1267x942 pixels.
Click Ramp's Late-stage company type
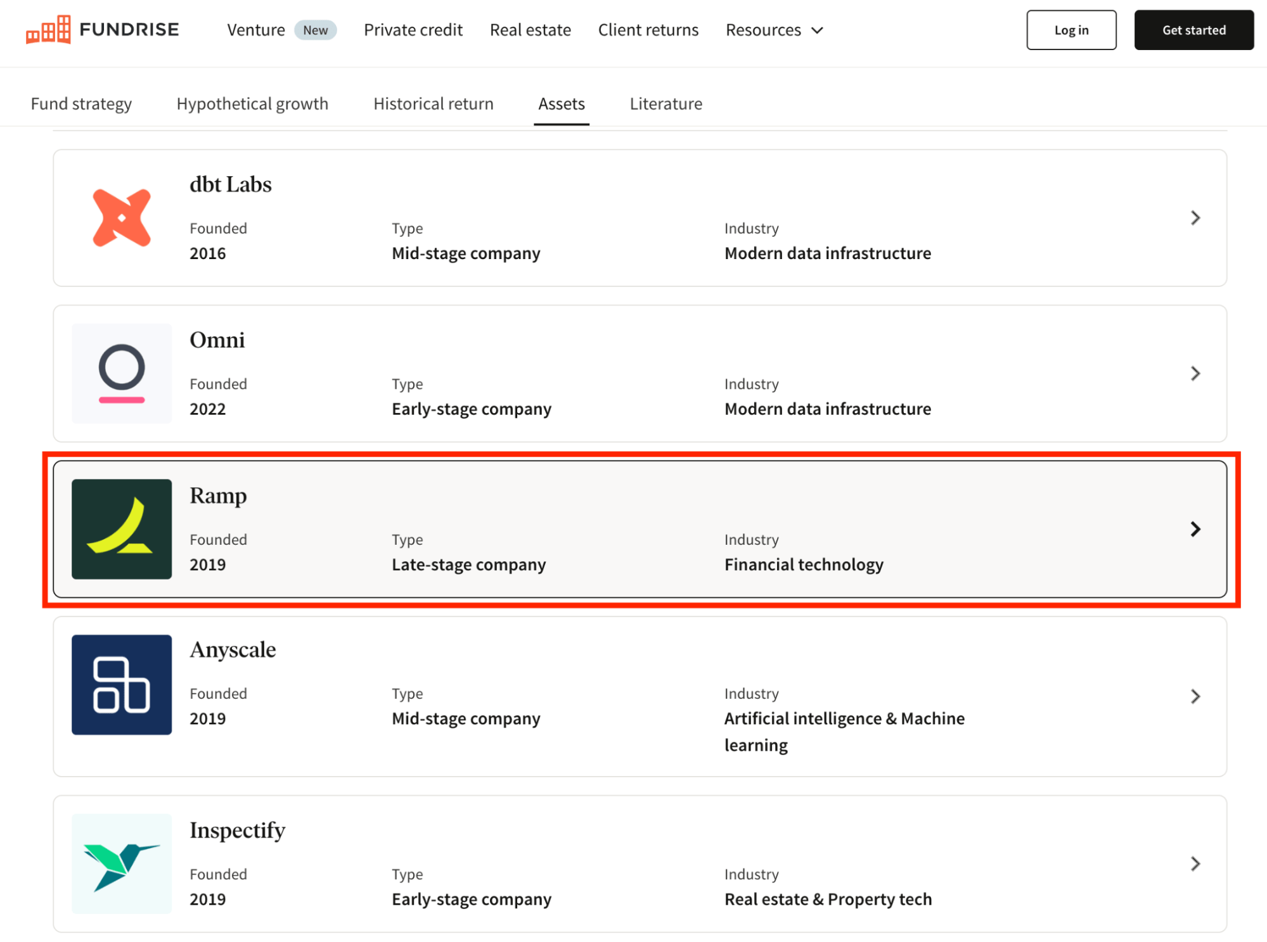tap(469, 564)
